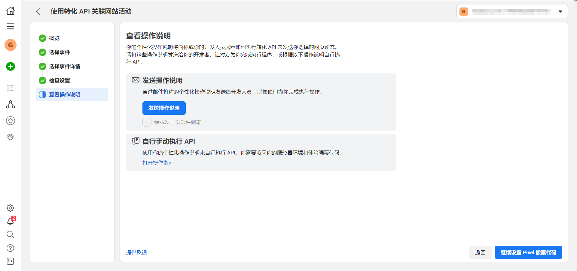Click the 使用转化 API 关联网站活动 title
Image resolution: width=577 pixels, height=271 pixels.
coord(91,11)
